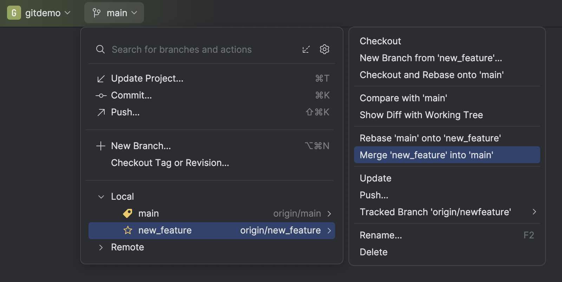The width and height of the screenshot is (562, 282).
Task: Click Update Project action
Action: click(x=147, y=78)
